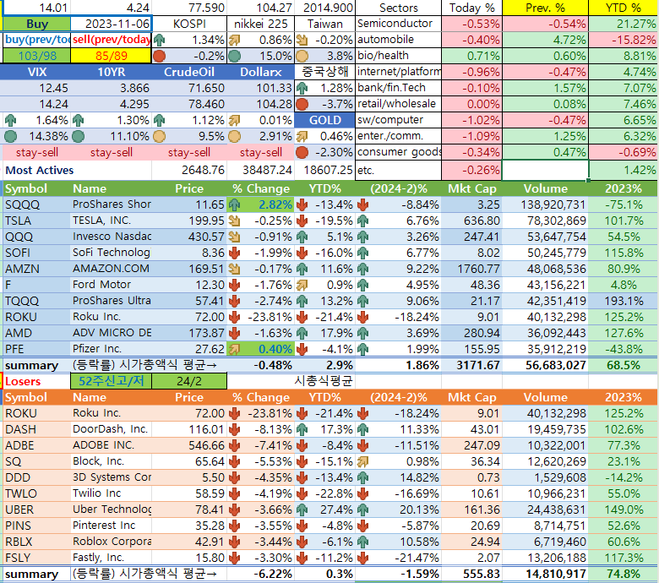Select the green 103/98 cell
Screen dimensions: 659x583
coord(37,56)
